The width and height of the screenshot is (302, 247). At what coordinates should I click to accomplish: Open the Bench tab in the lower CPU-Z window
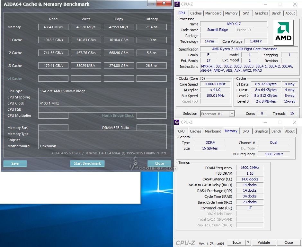pyautogui.click(x=276, y=131)
